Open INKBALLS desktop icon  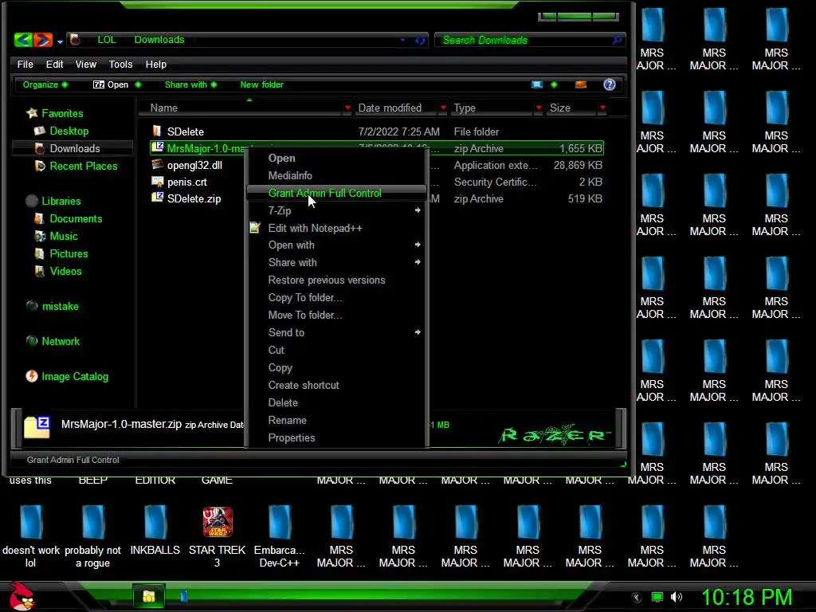(155, 531)
